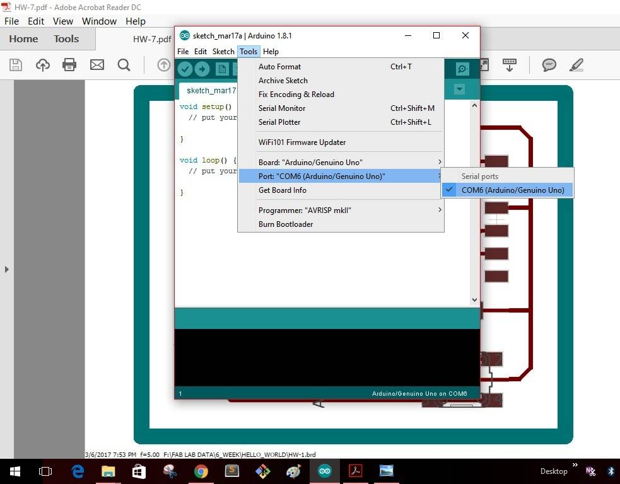Select Auto Format in Tools menu
620x484 pixels.
click(x=341, y=67)
